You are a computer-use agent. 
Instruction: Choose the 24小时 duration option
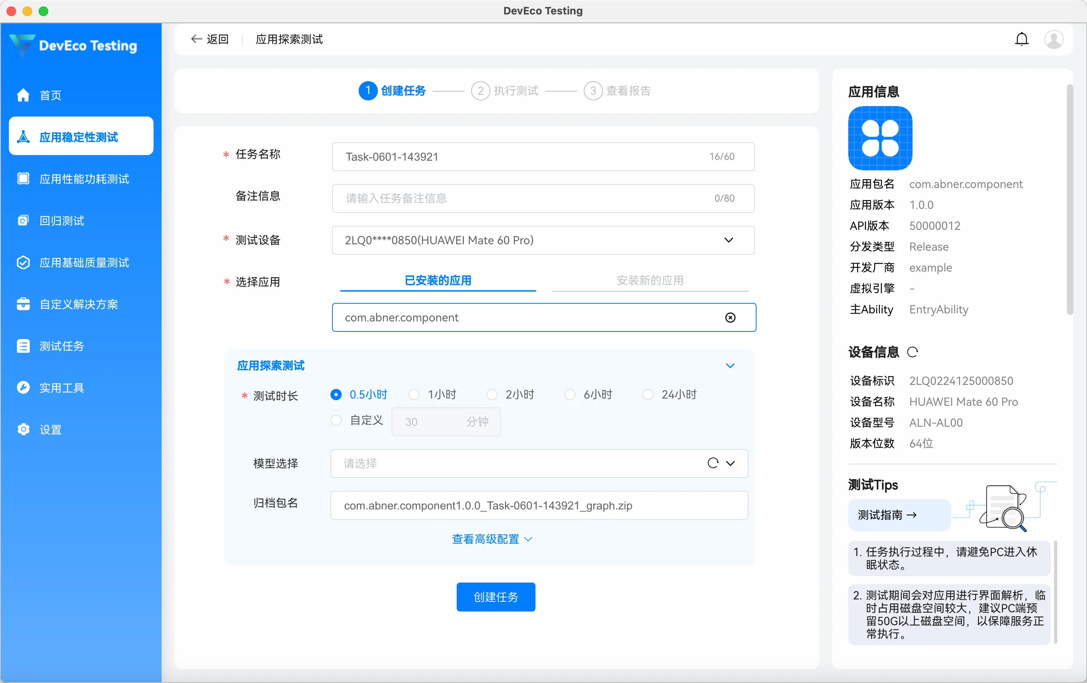click(648, 395)
